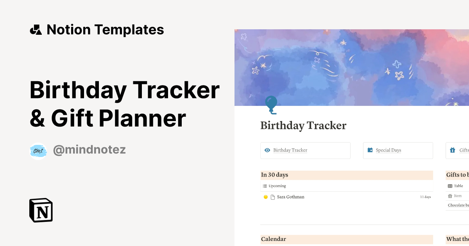Select the list view icon beside Upcoming

265,186
